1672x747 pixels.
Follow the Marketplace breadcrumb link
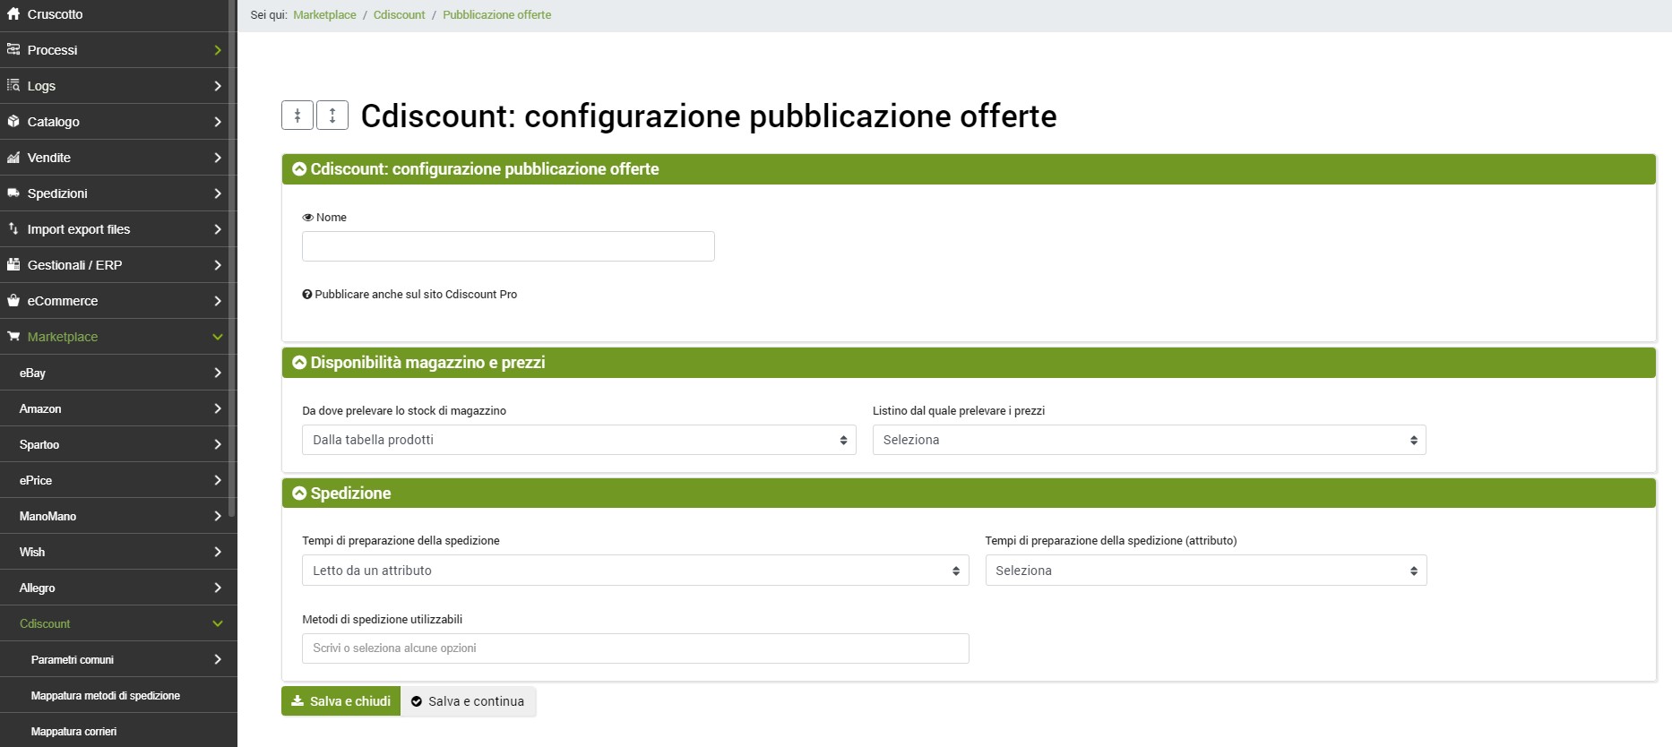click(324, 15)
